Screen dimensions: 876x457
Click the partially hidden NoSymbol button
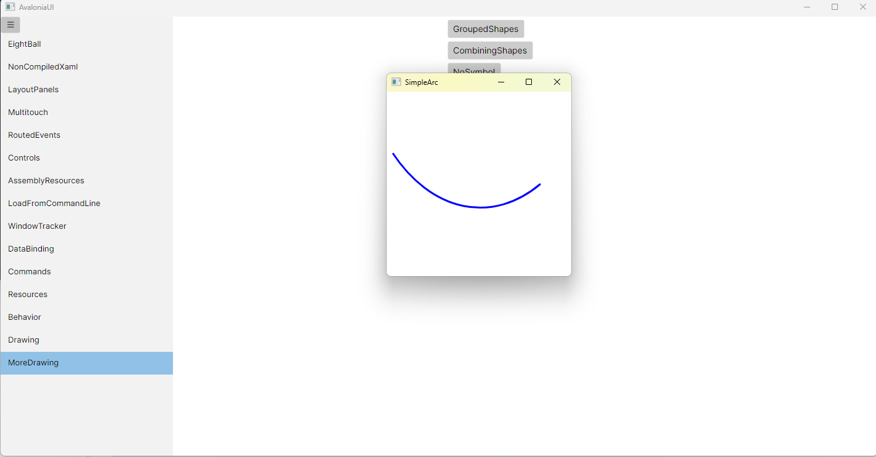pos(474,68)
